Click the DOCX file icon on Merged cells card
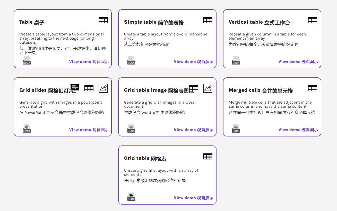The height and width of the screenshot is (211, 337). click(236, 129)
